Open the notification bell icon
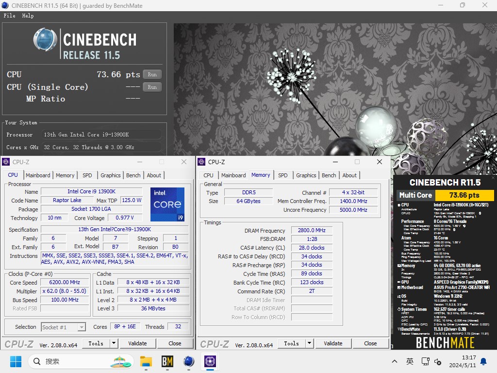The width and height of the screenshot is (497, 373). coord(483,361)
